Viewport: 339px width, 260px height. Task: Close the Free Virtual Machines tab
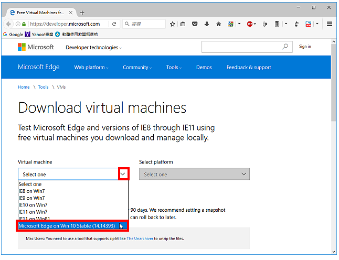70,13
